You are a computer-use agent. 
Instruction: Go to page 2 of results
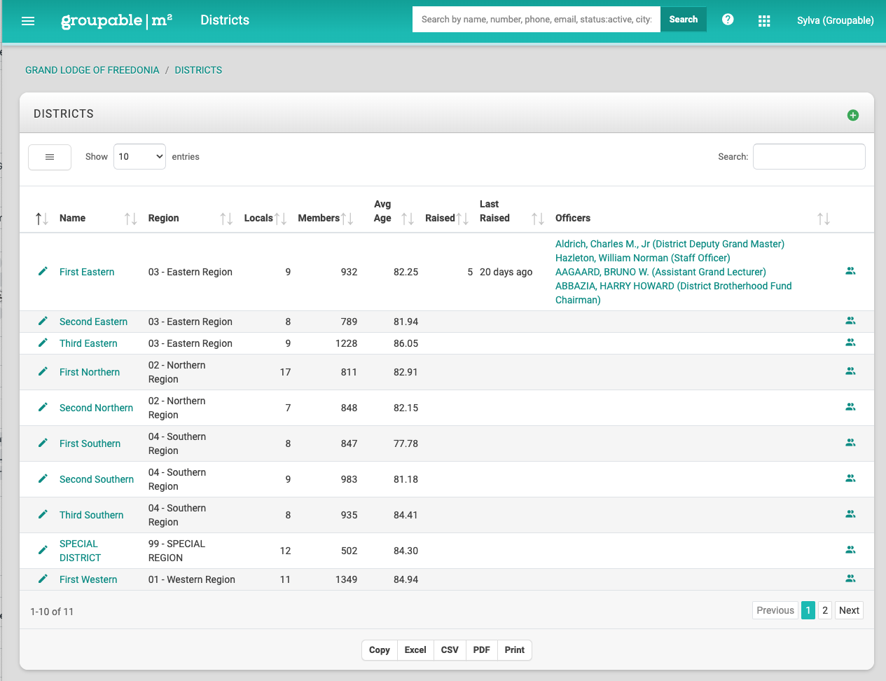click(824, 610)
